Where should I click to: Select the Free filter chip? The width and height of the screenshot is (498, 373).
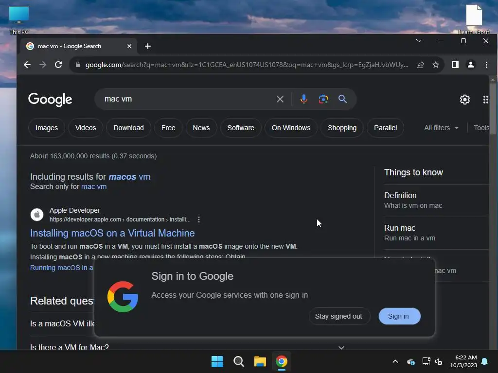(168, 128)
